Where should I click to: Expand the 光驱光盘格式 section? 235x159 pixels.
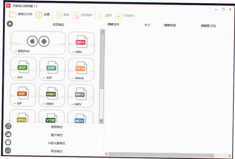(x=57, y=143)
